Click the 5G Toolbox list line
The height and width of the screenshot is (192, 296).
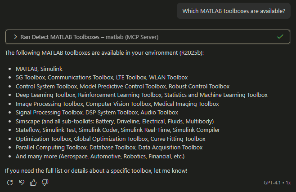[x=102, y=78]
